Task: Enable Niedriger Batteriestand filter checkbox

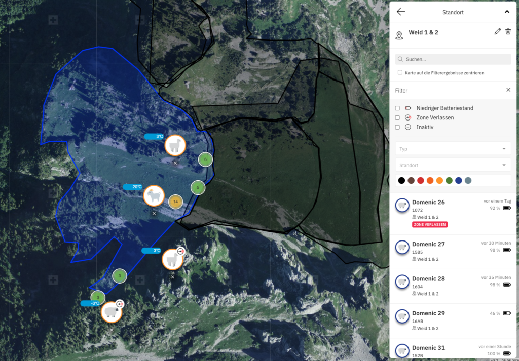Action: (x=398, y=108)
